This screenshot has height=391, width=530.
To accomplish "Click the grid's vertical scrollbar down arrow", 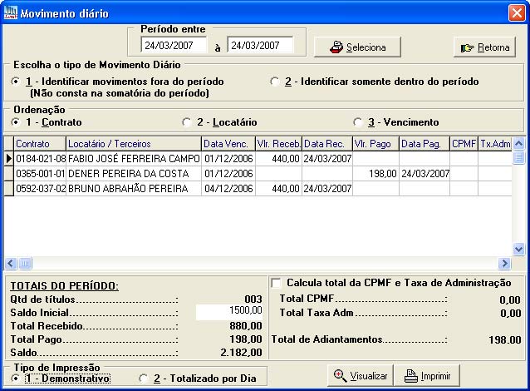I will pyautogui.click(x=519, y=249).
